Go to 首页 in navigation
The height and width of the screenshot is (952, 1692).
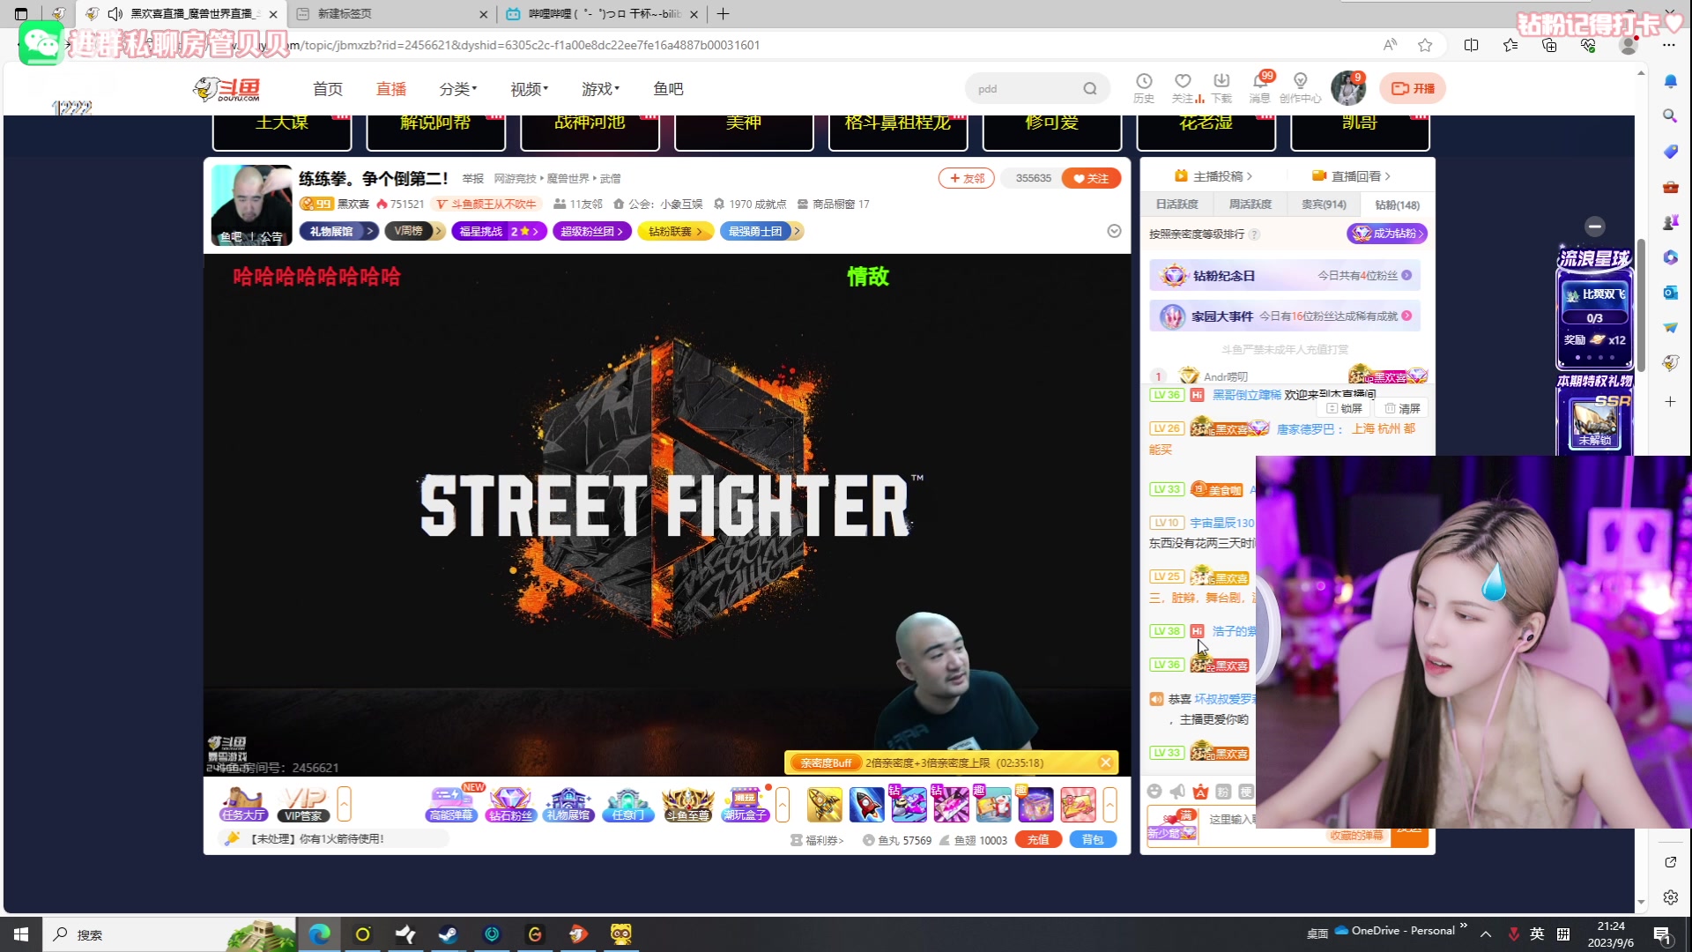pyautogui.click(x=328, y=89)
